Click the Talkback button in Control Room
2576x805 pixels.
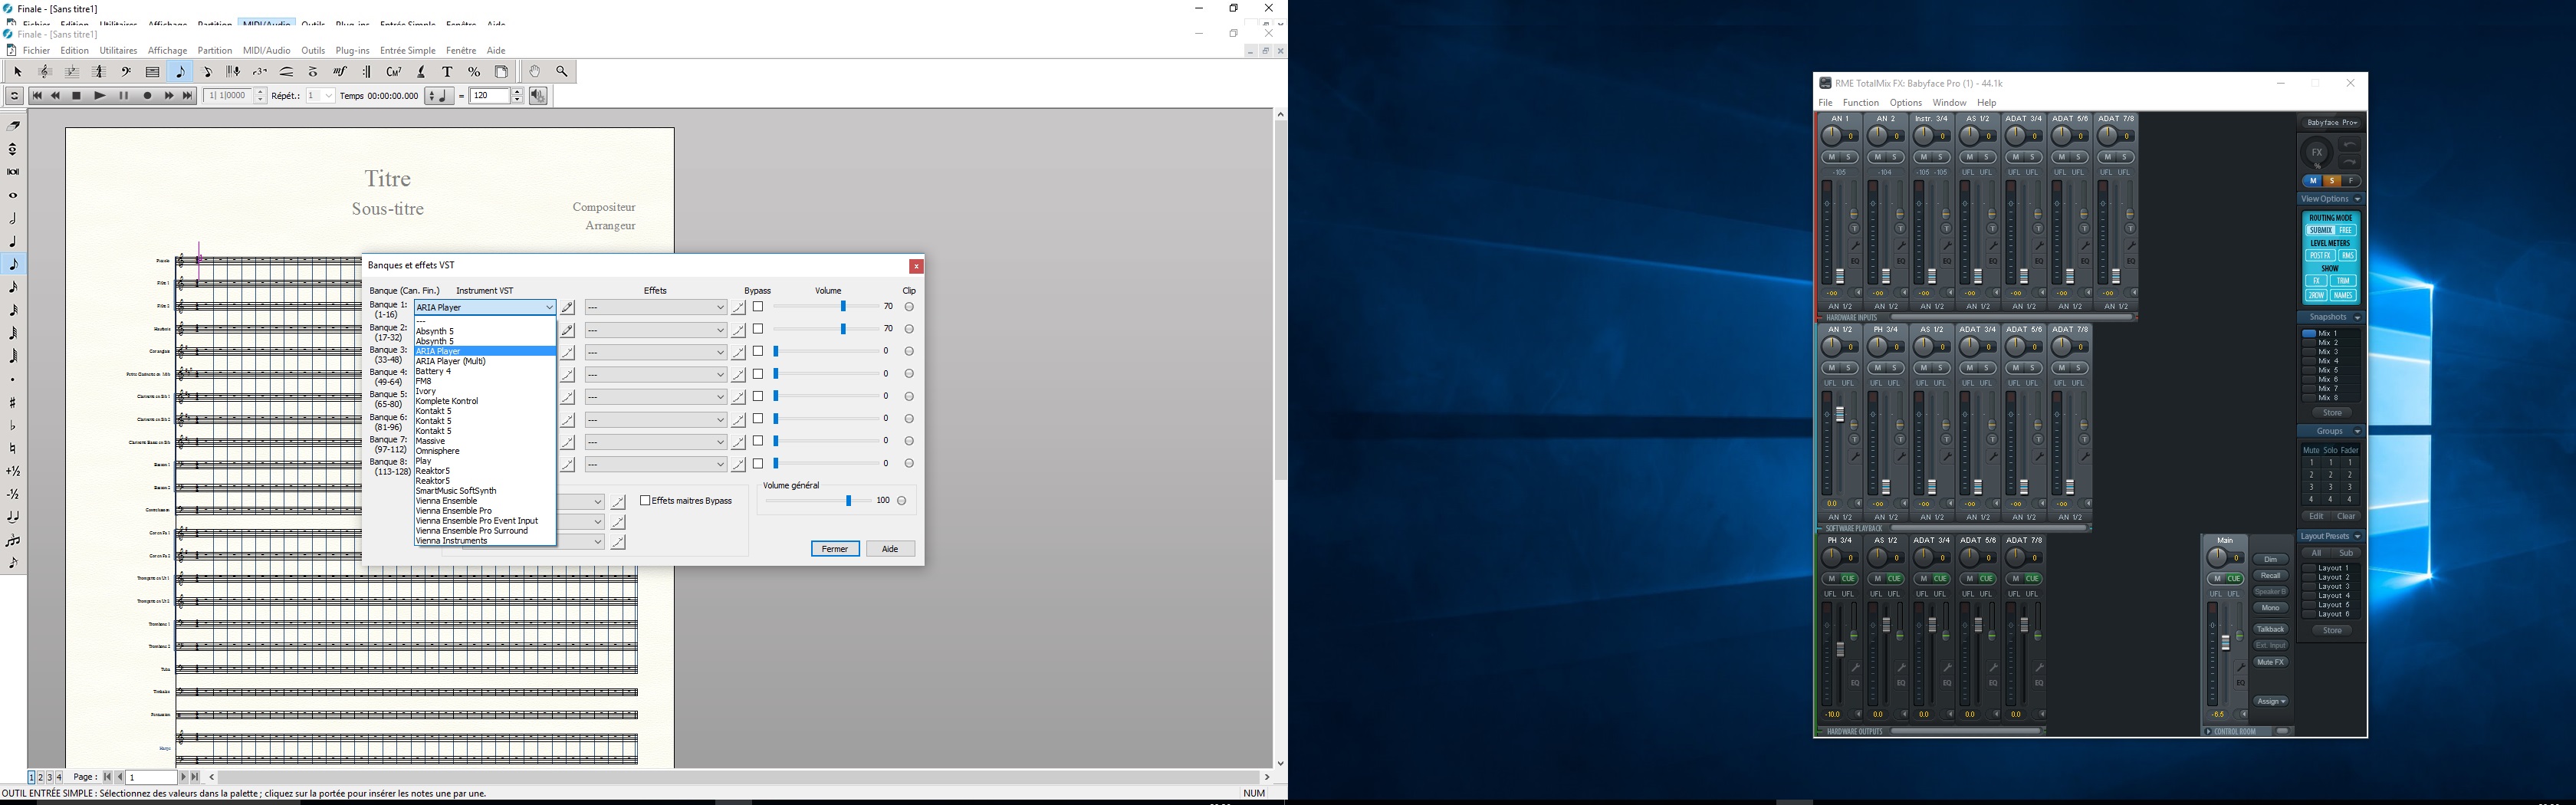click(2270, 629)
